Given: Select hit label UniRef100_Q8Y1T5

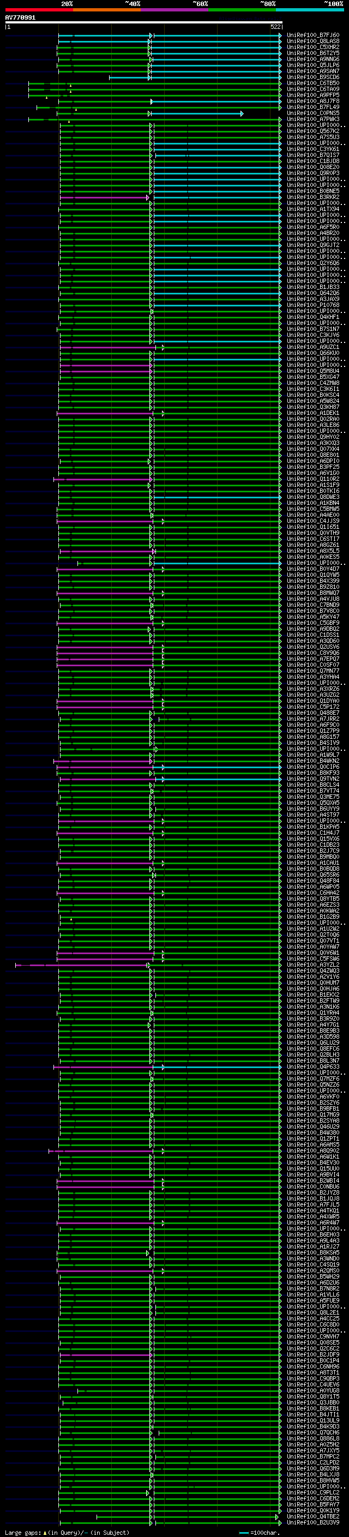Looking at the screenshot, I should pyautogui.click(x=313, y=1396).
